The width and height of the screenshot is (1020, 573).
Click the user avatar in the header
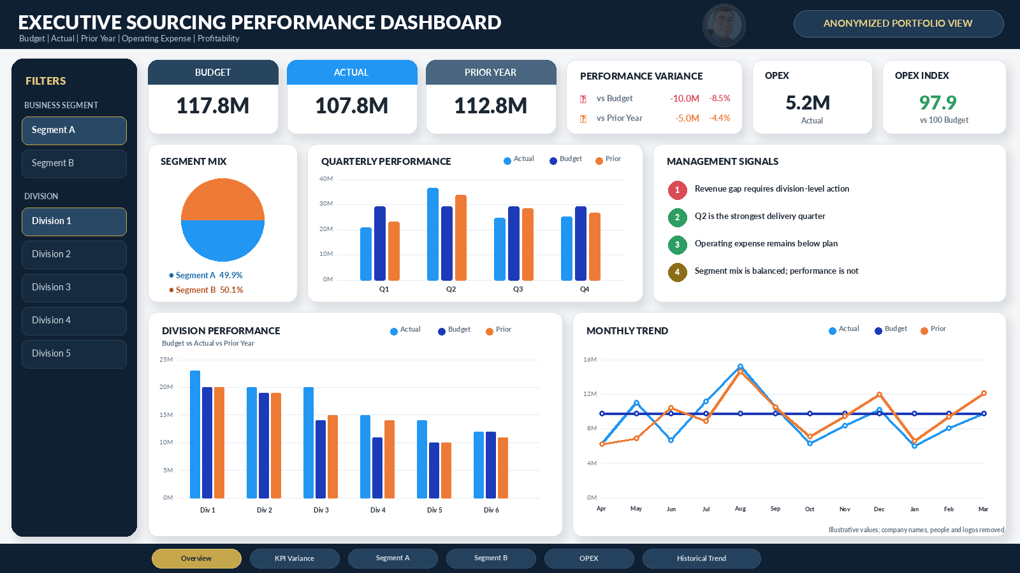[724, 25]
